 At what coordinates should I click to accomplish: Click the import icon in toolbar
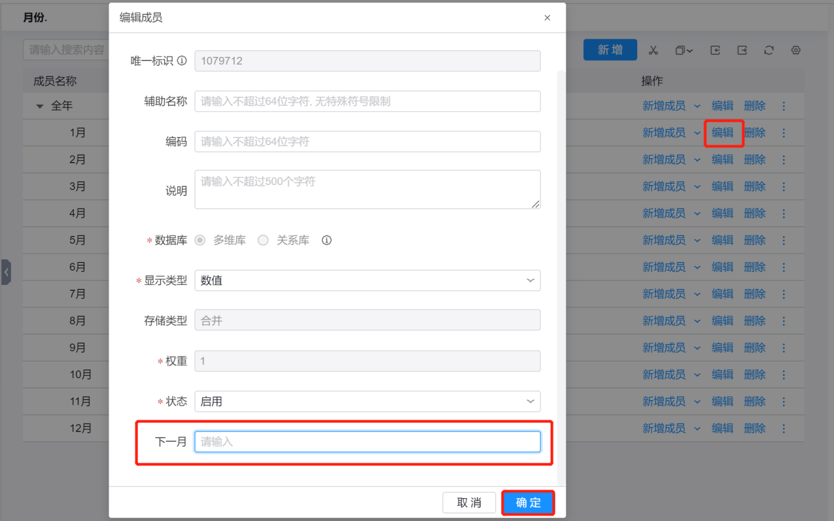[716, 50]
